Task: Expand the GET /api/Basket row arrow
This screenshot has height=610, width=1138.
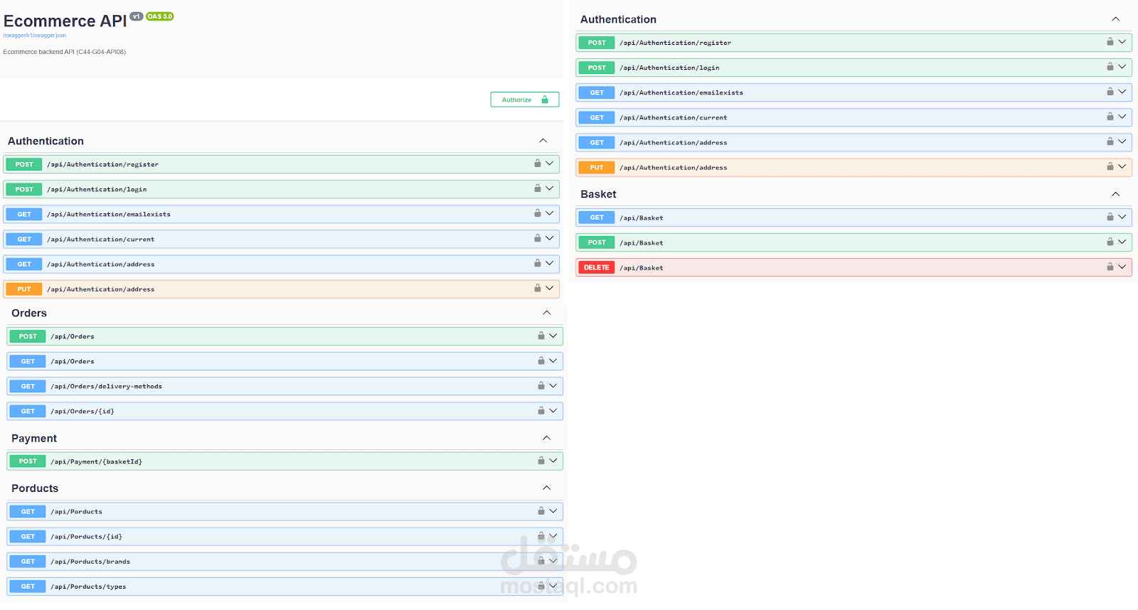Action: (1122, 217)
